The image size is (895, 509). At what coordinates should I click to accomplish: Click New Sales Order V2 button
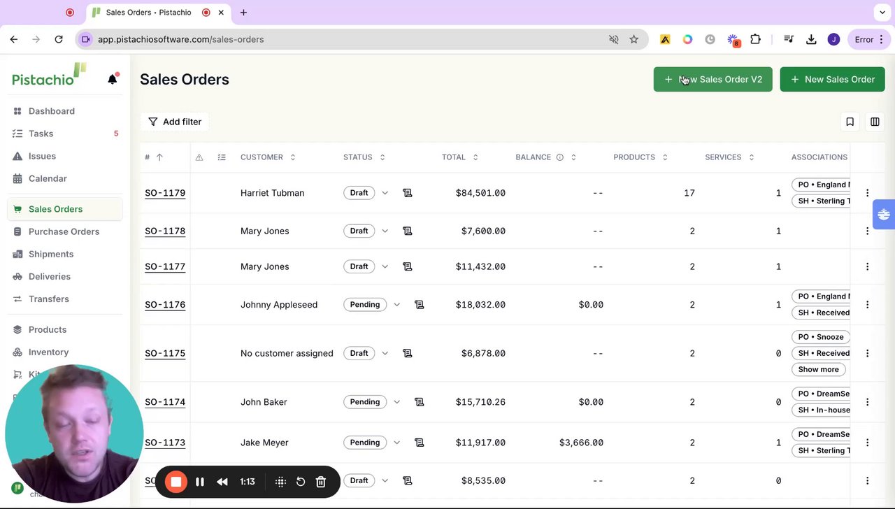713,79
